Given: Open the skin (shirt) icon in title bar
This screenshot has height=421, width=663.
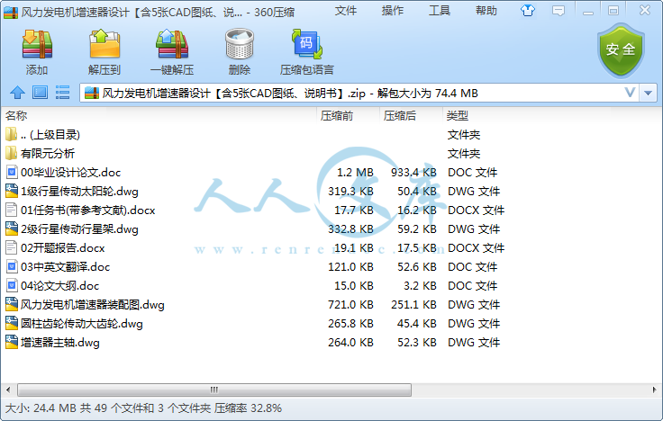Looking at the screenshot, I should tap(528, 11).
